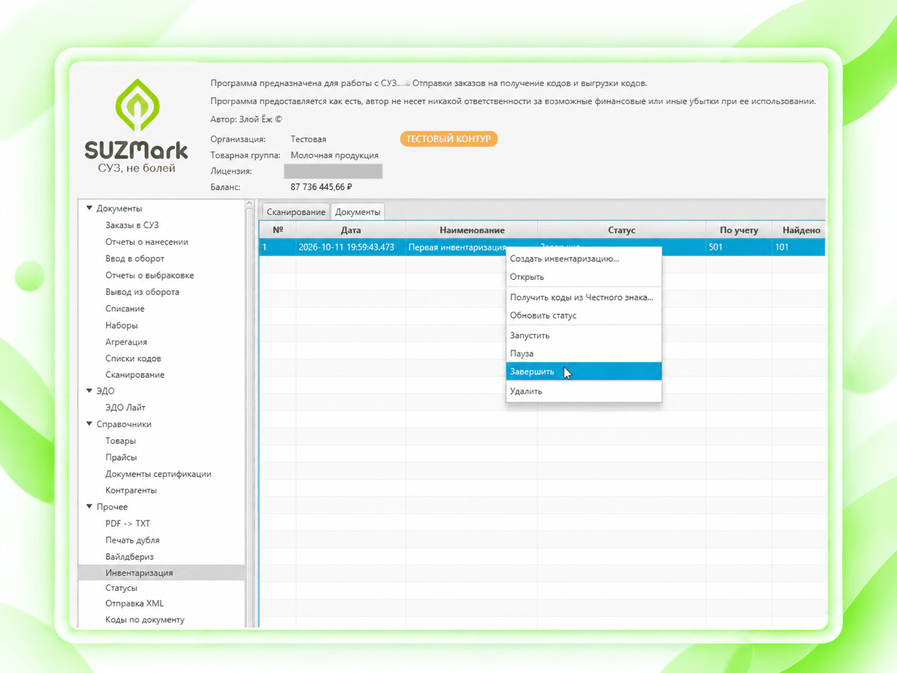This screenshot has height=673, width=897.
Task: Select Контрагенты item
Action: click(131, 490)
